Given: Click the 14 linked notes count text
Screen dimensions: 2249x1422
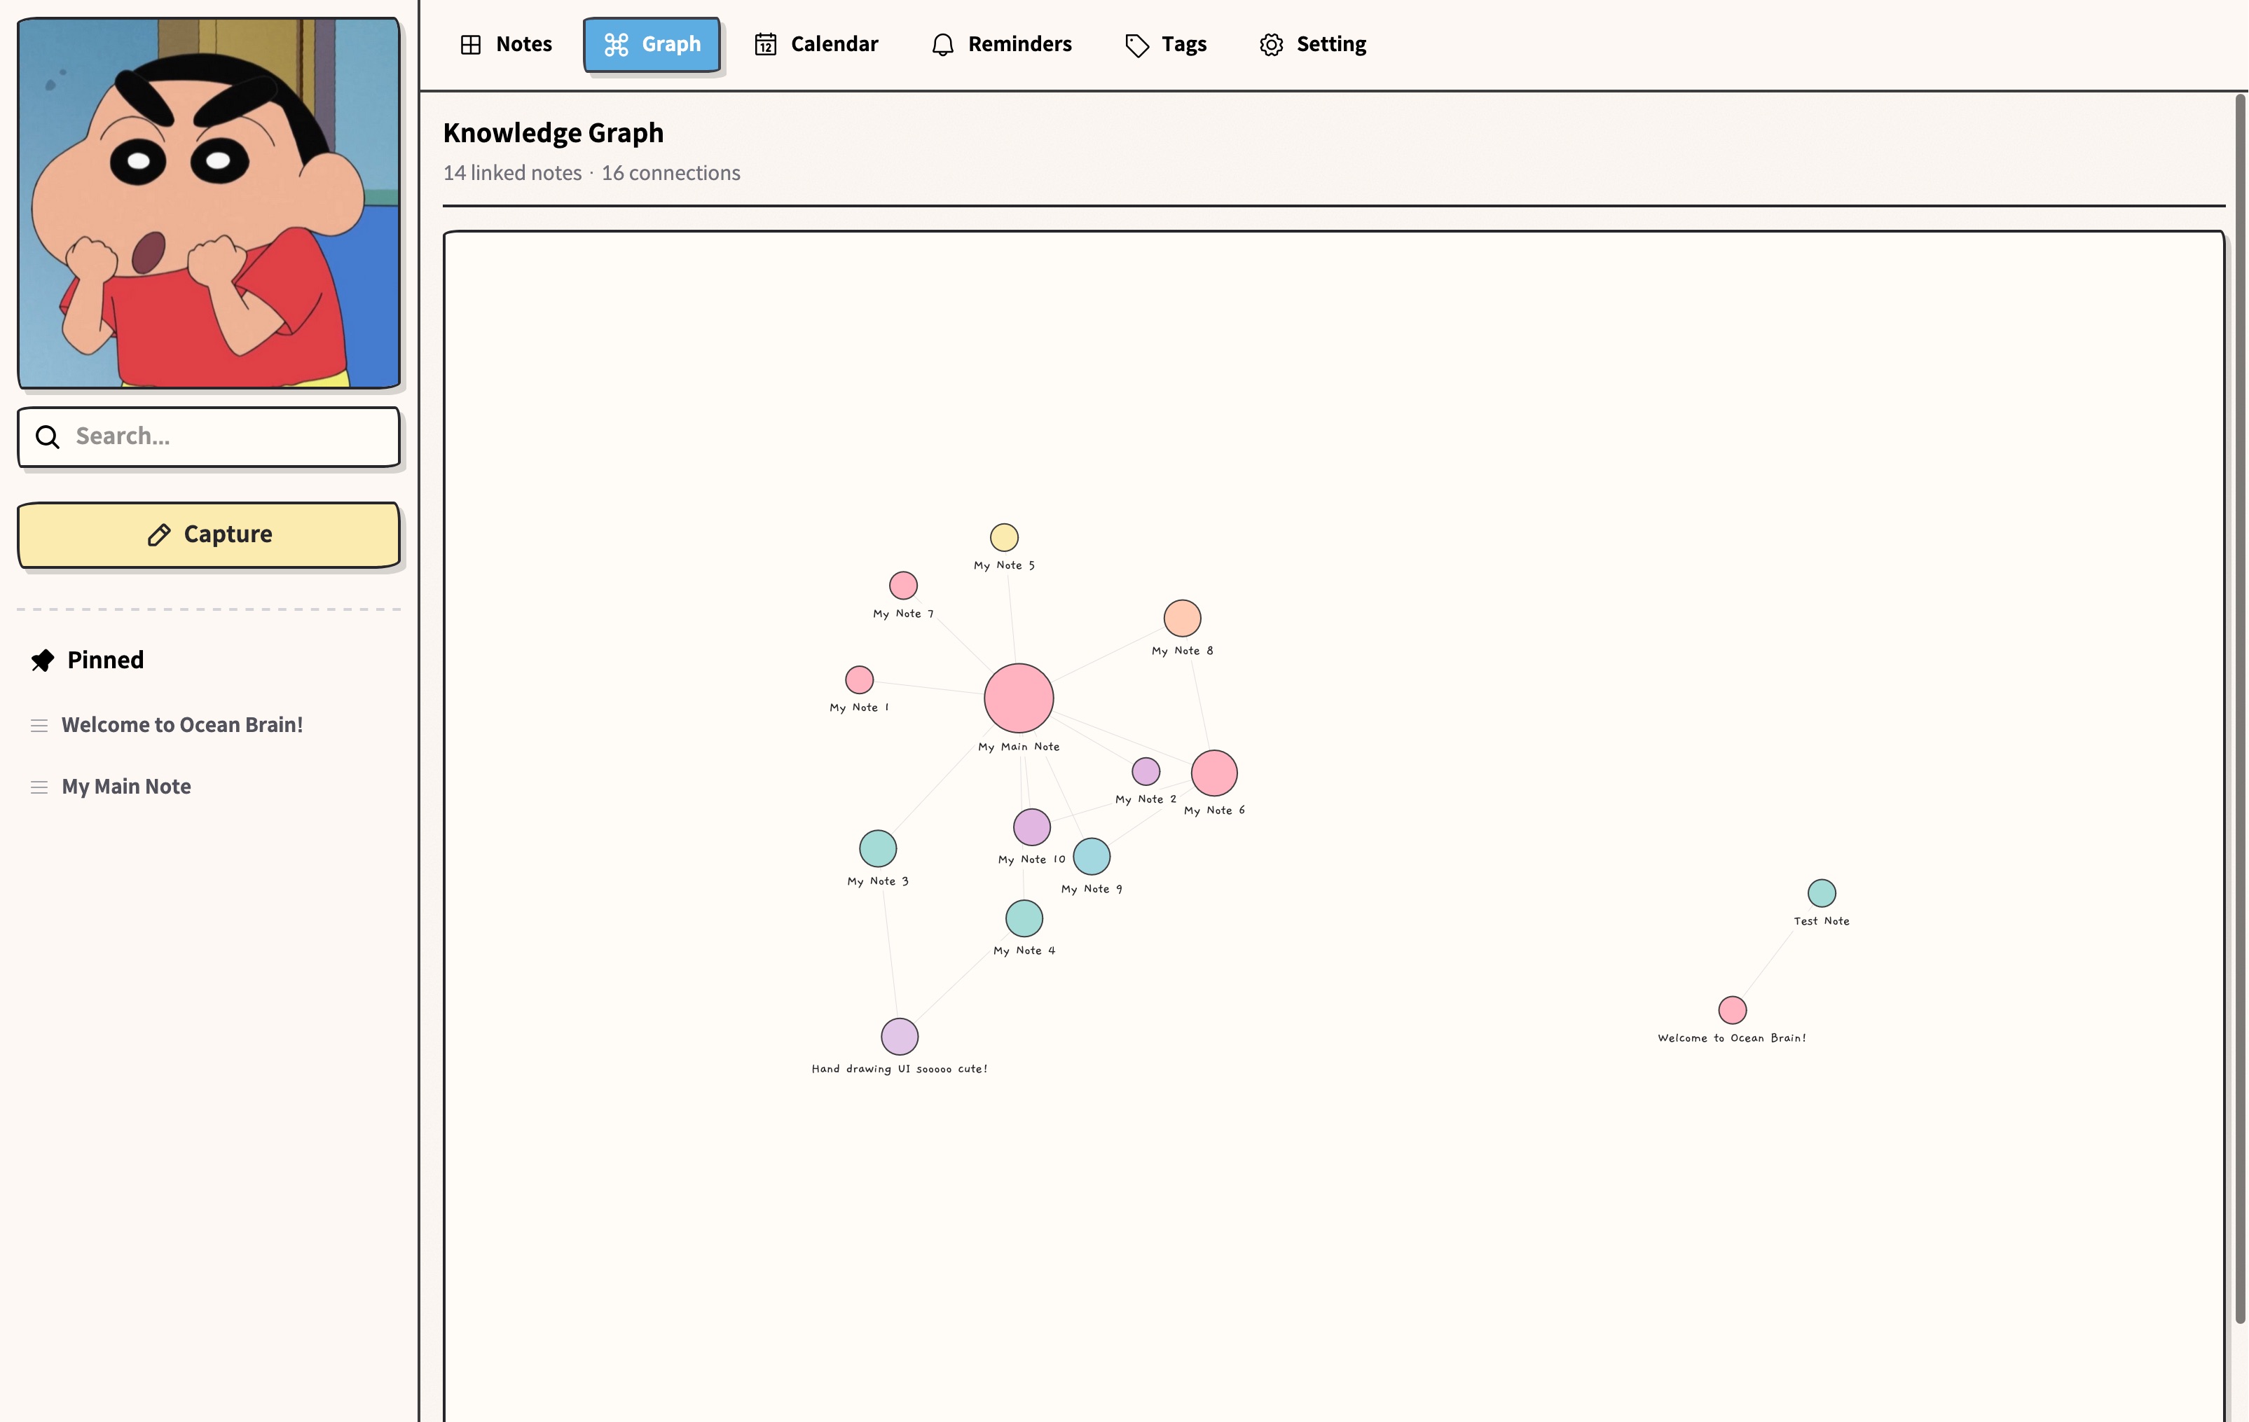Looking at the screenshot, I should [512, 173].
